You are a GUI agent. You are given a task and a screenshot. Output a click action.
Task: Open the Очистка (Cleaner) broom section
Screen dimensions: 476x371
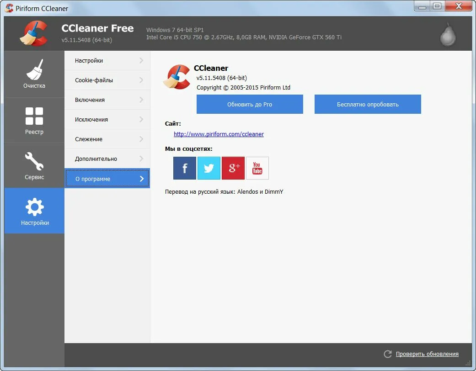34,74
